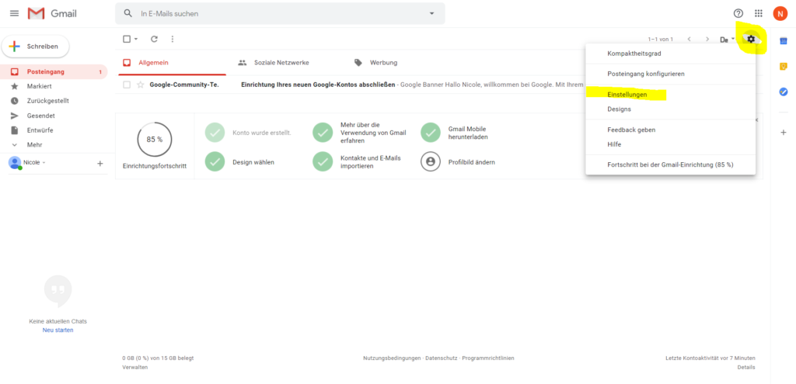Viewport: 796px width, 384px height.
Task: Click the 85 % progress circle
Action: (x=155, y=140)
